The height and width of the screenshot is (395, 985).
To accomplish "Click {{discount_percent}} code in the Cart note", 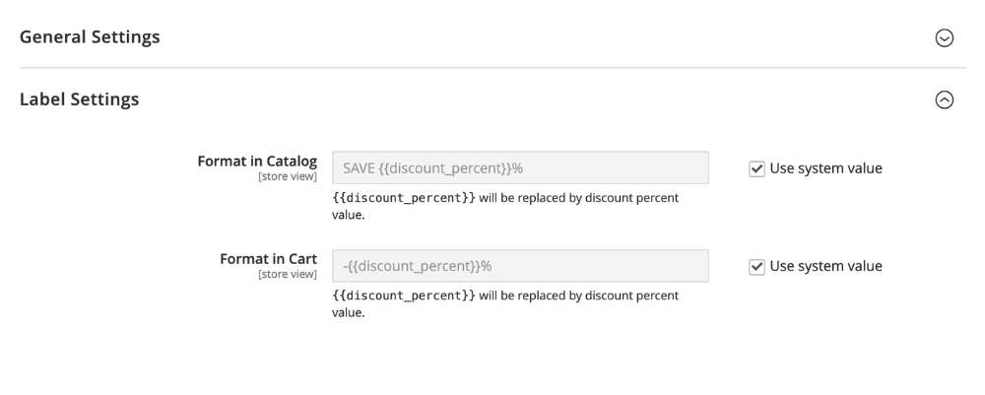I will (404, 296).
